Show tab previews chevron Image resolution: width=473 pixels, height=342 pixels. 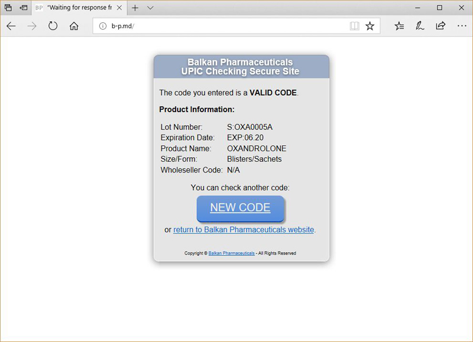(150, 8)
